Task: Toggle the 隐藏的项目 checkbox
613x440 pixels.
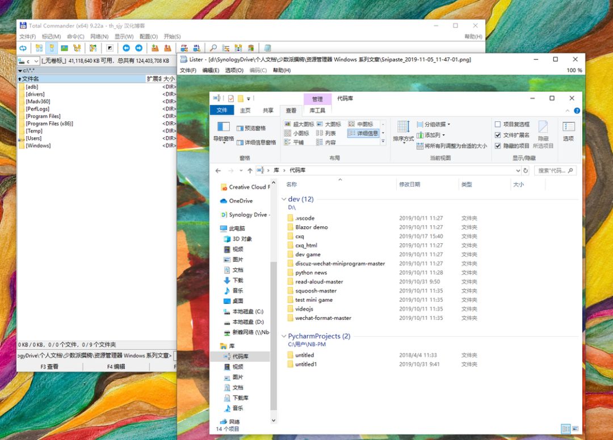Action: tap(498, 146)
